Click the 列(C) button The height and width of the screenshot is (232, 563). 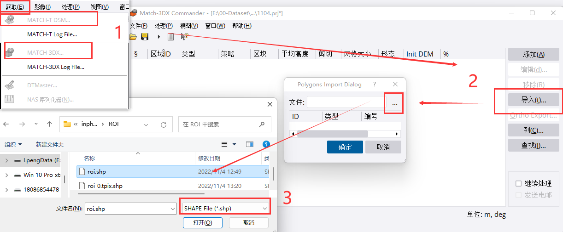pos(534,130)
